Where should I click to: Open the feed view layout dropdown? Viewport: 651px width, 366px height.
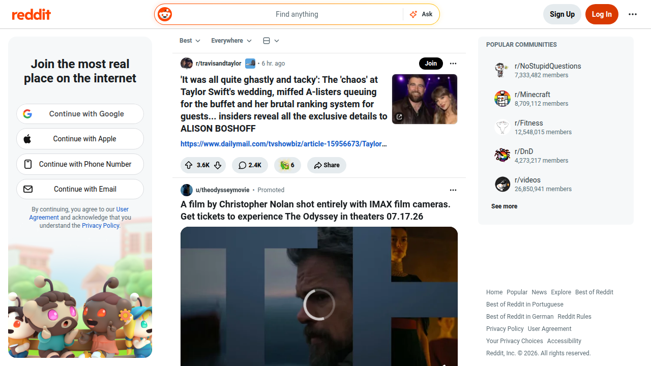click(x=271, y=41)
